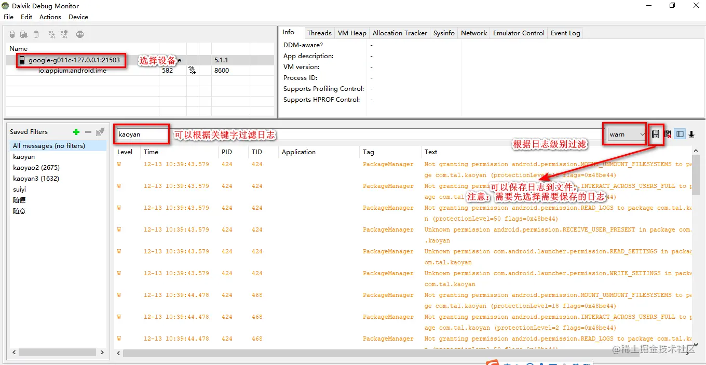
Task: Add a new logcat filter with green plus
Action: tap(76, 132)
